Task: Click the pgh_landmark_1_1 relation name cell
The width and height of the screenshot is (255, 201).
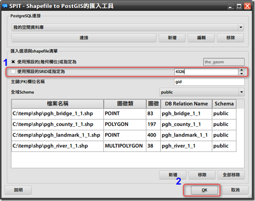Action: (186, 135)
